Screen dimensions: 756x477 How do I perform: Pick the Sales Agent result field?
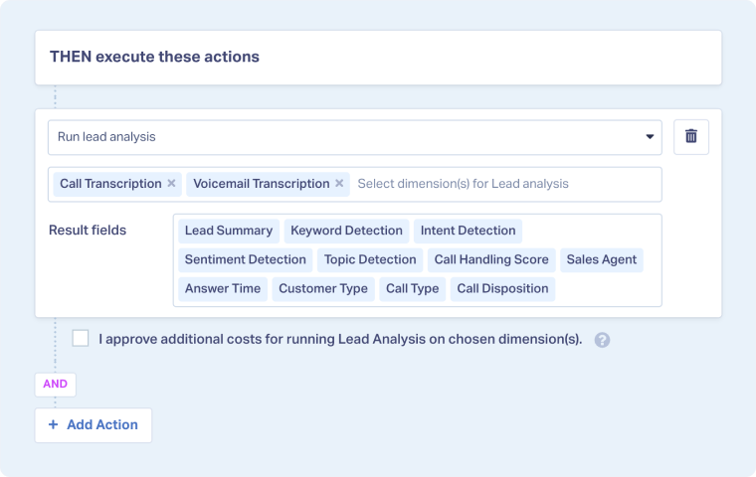click(x=601, y=260)
